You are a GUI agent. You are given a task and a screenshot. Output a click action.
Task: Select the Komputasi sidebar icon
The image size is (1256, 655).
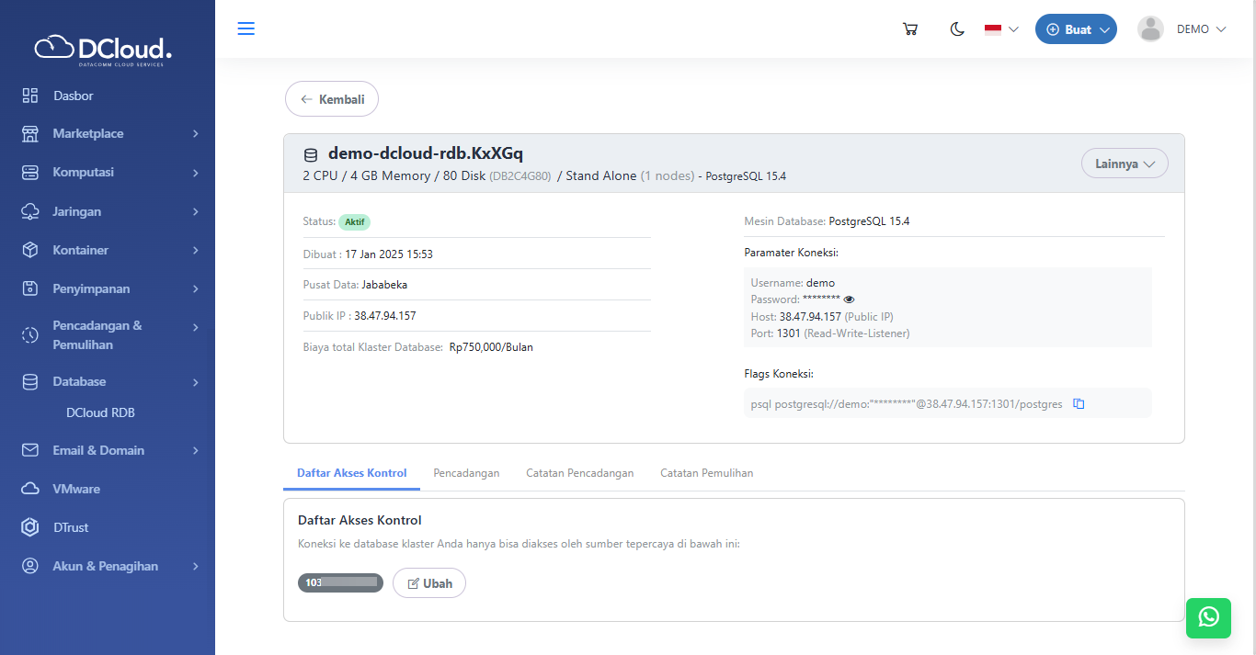pyautogui.click(x=29, y=172)
